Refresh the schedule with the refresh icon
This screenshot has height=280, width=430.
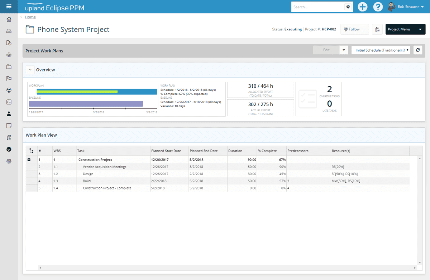[417, 50]
